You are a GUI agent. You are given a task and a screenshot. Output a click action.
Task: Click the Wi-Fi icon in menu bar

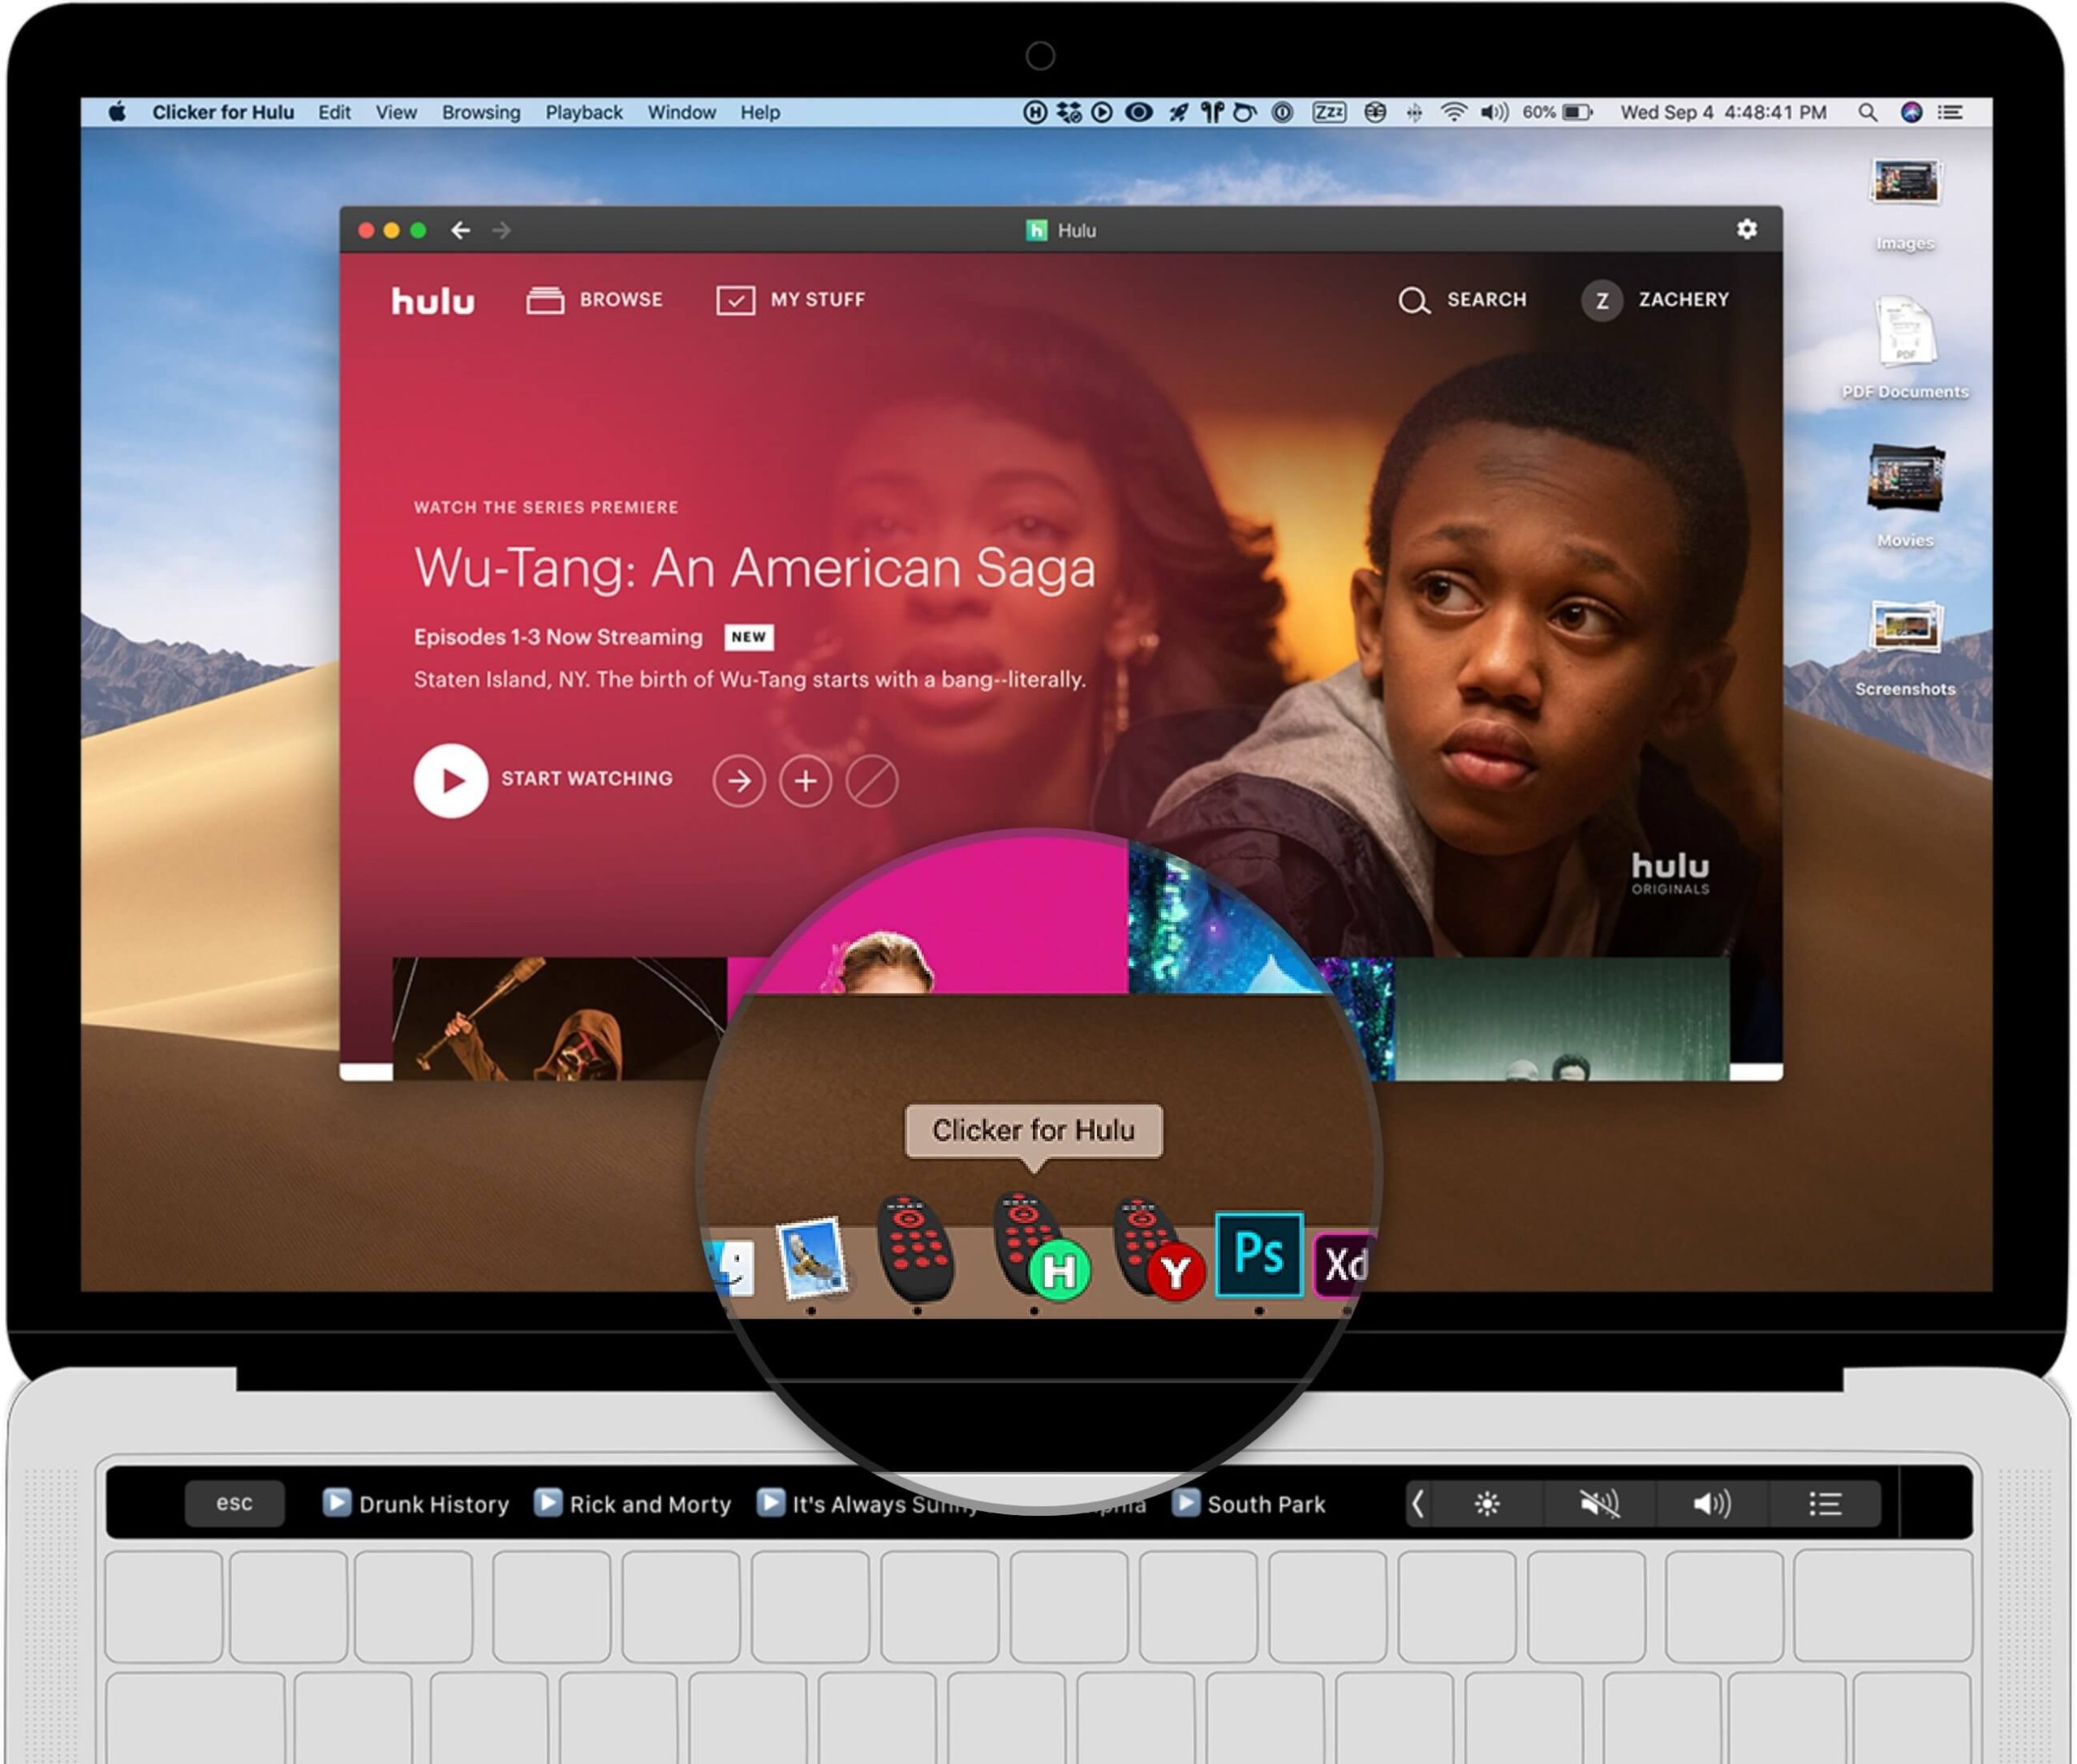pyautogui.click(x=1454, y=112)
